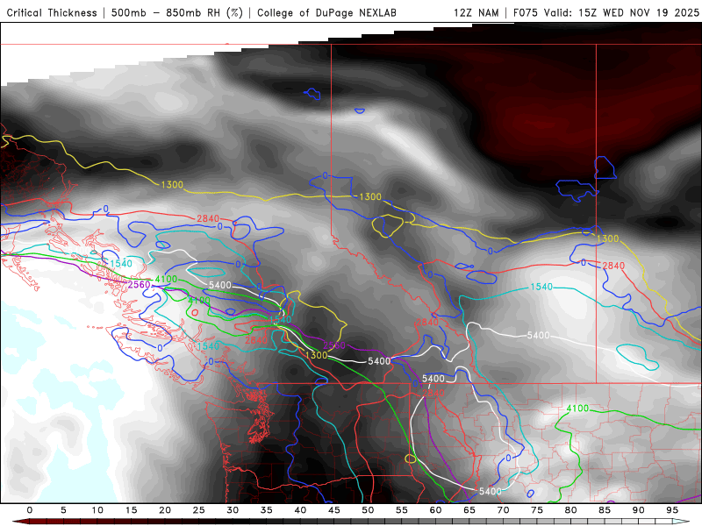Select the "Valid: 15Z WED NOV 19 2025" timestamp
The width and height of the screenshot is (702, 526).
click(621, 13)
